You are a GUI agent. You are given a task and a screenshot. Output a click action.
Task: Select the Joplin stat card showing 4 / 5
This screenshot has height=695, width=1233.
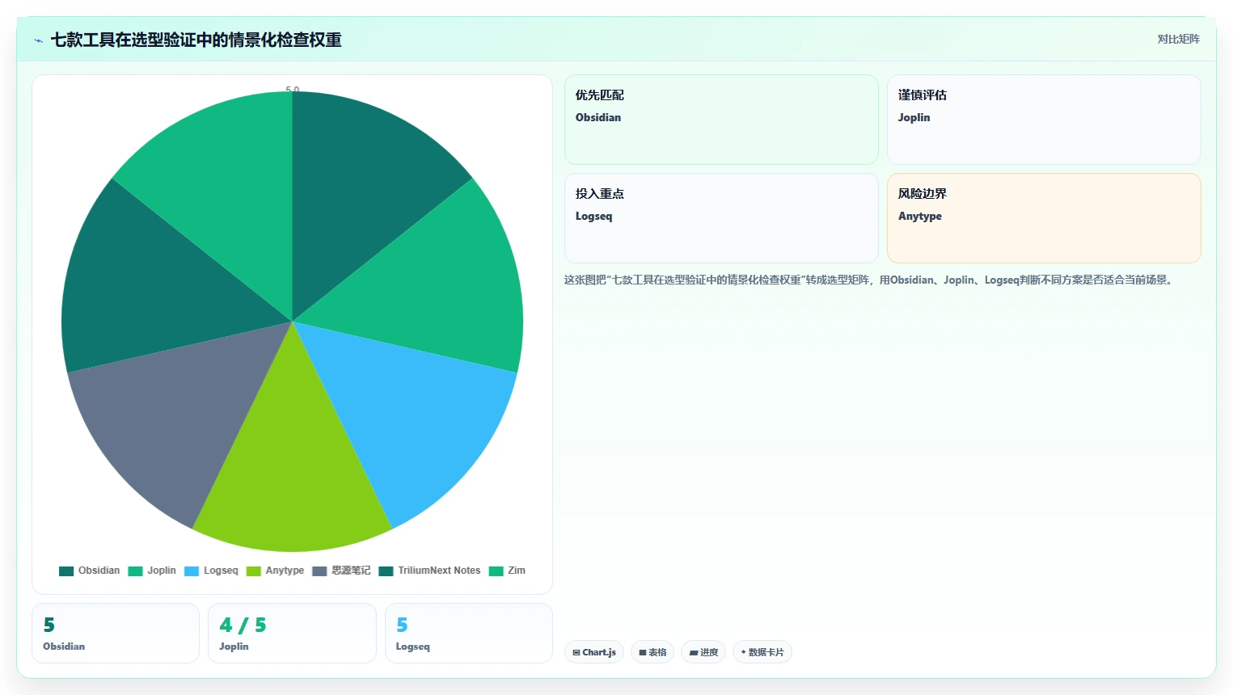(x=292, y=634)
